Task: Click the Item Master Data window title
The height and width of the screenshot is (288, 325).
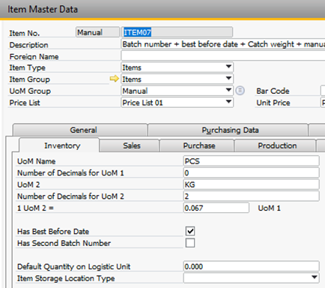Action: click(43, 10)
